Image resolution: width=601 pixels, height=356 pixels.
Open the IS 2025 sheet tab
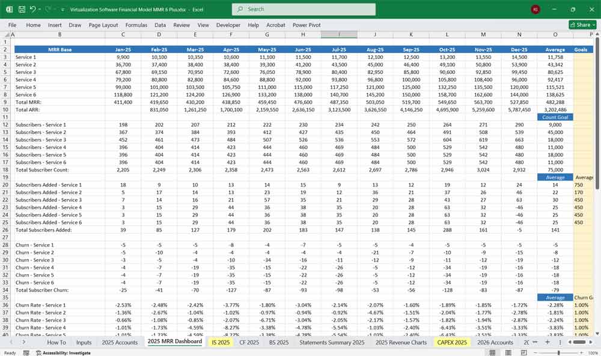point(221,342)
